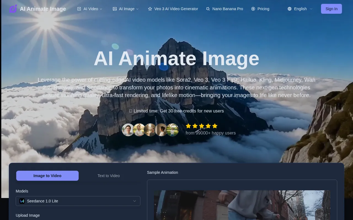This screenshot has width=353, height=220.
Task: Click the star icon beside Veo 3
Action: point(150,9)
